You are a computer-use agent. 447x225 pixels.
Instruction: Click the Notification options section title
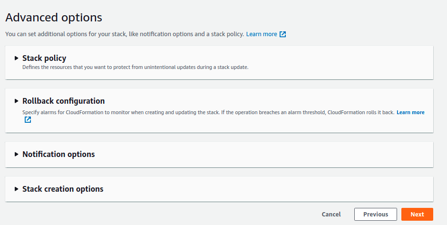pyautogui.click(x=58, y=154)
